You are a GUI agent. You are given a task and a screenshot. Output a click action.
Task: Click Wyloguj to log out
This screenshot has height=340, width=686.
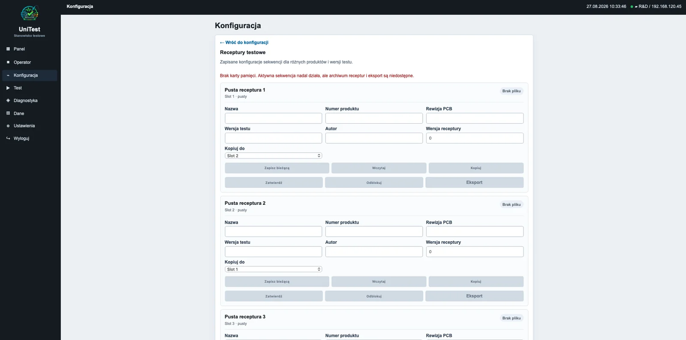[x=30, y=138]
